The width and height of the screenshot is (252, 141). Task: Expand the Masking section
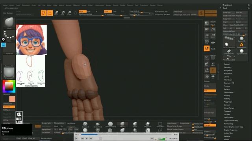tap(227, 96)
